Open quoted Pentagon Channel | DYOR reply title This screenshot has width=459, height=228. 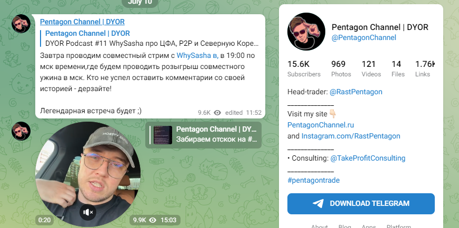coord(87,33)
